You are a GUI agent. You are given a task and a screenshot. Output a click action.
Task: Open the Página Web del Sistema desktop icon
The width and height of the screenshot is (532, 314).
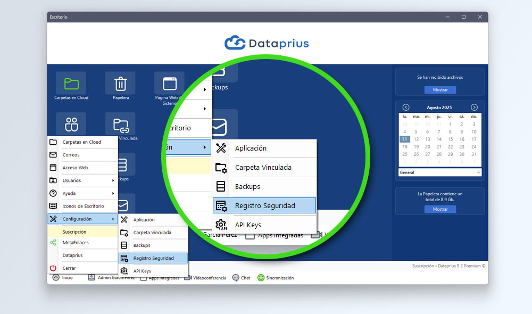[x=169, y=84]
